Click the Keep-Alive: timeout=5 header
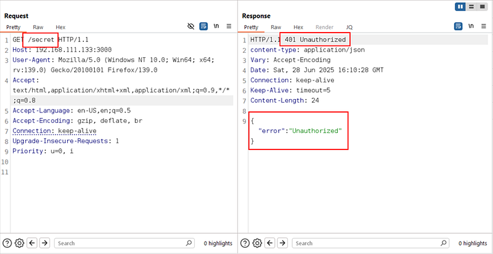The image size is (493, 254). point(289,90)
